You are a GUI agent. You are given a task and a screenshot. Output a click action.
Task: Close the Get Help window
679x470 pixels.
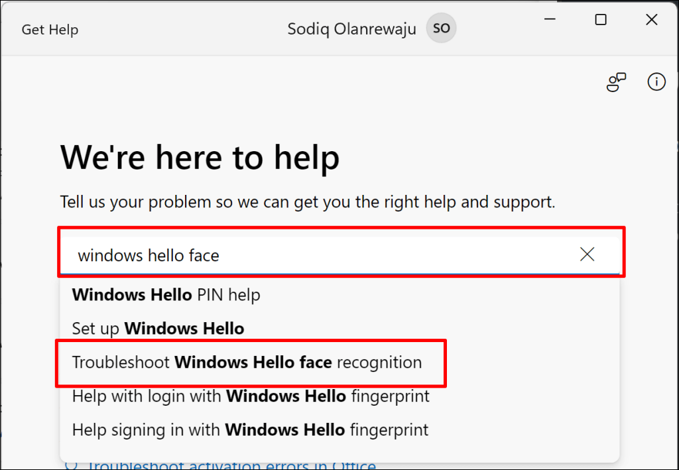(x=651, y=20)
